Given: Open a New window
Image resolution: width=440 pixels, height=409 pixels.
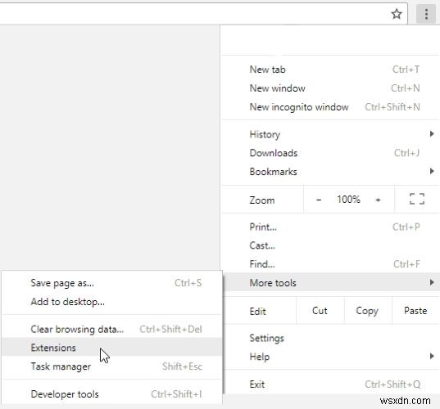Looking at the screenshot, I should [331, 88].
